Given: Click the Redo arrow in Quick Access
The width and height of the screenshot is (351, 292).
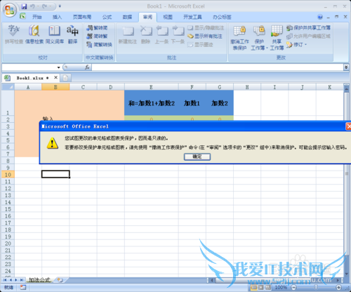Looking at the screenshot, I should point(44,6).
